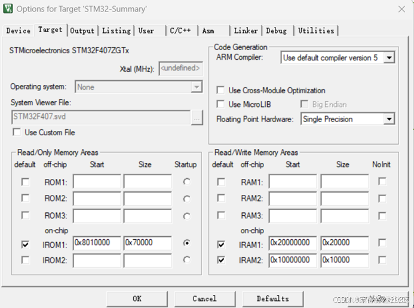The image size is (414, 308).
Task: Click the IROM2 Size field
Action: [148, 260]
